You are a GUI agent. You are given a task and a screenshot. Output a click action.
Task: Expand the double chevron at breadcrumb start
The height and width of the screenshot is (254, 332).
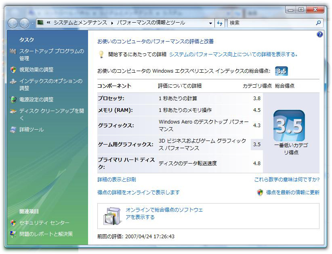tap(48, 23)
